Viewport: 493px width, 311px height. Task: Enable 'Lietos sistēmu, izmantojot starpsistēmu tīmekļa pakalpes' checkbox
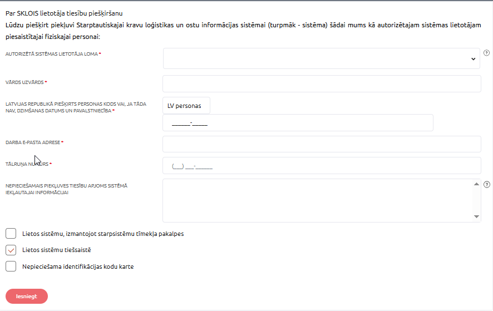pos(11,234)
